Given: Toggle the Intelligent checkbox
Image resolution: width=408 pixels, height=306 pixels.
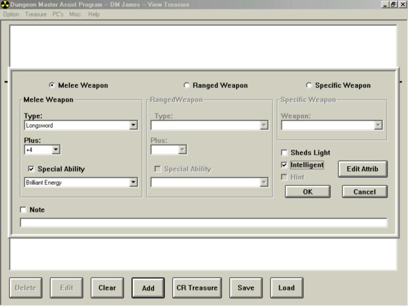Looking at the screenshot, I should click(x=284, y=165).
